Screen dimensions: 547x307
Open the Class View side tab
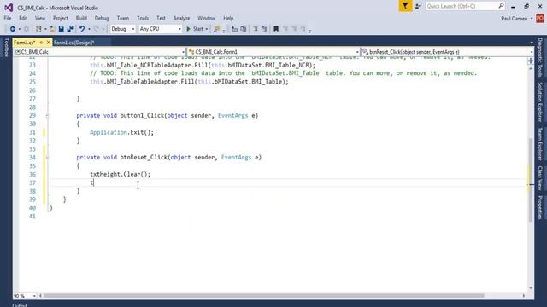pyautogui.click(x=540, y=178)
